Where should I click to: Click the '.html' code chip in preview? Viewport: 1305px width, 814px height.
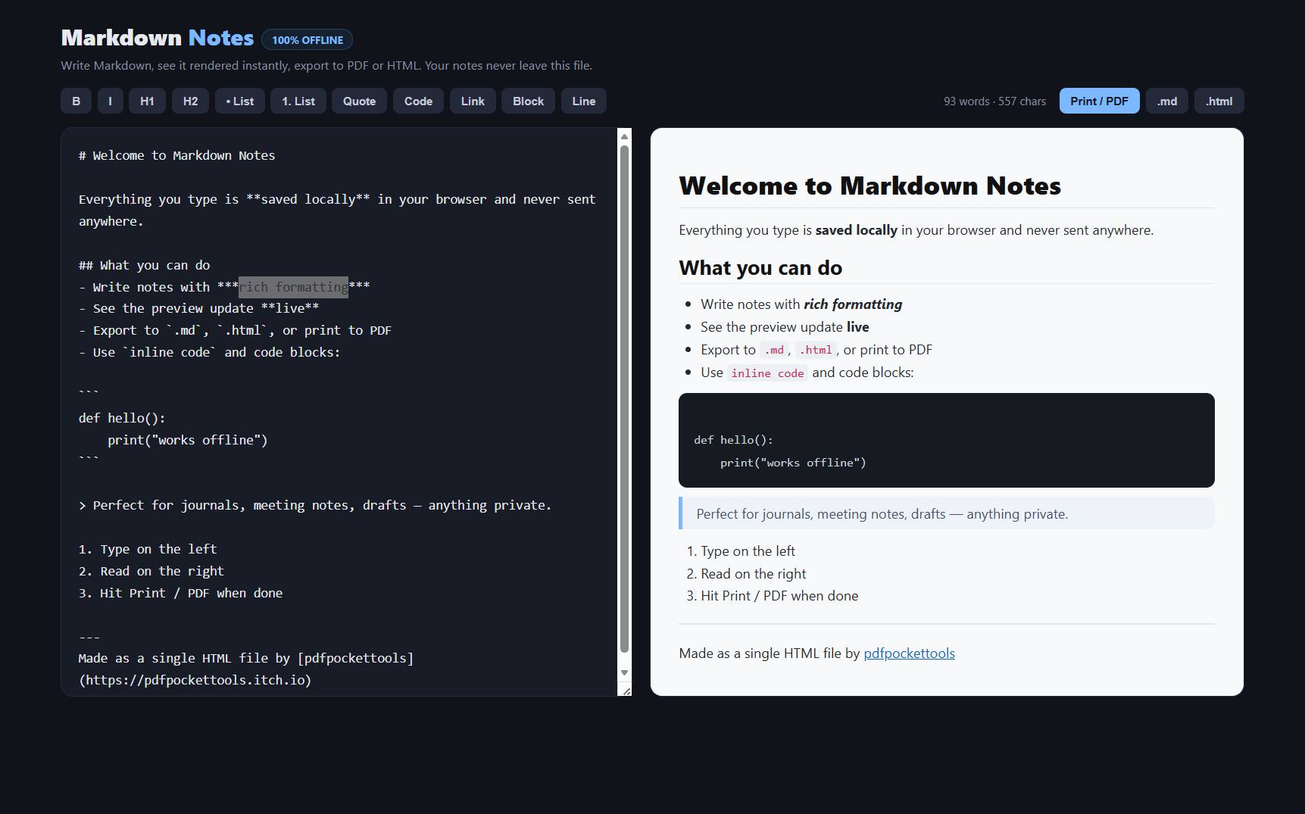click(815, 350)
